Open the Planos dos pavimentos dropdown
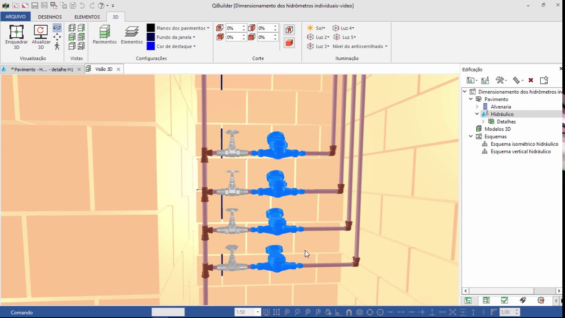This screenshot has width=565, height=318. 183,28
